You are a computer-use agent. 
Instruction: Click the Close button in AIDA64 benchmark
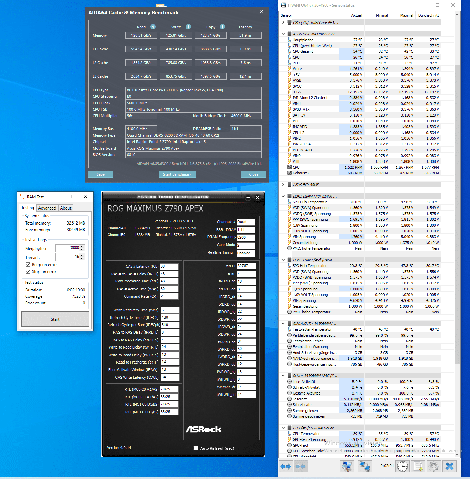pos(254,174)
